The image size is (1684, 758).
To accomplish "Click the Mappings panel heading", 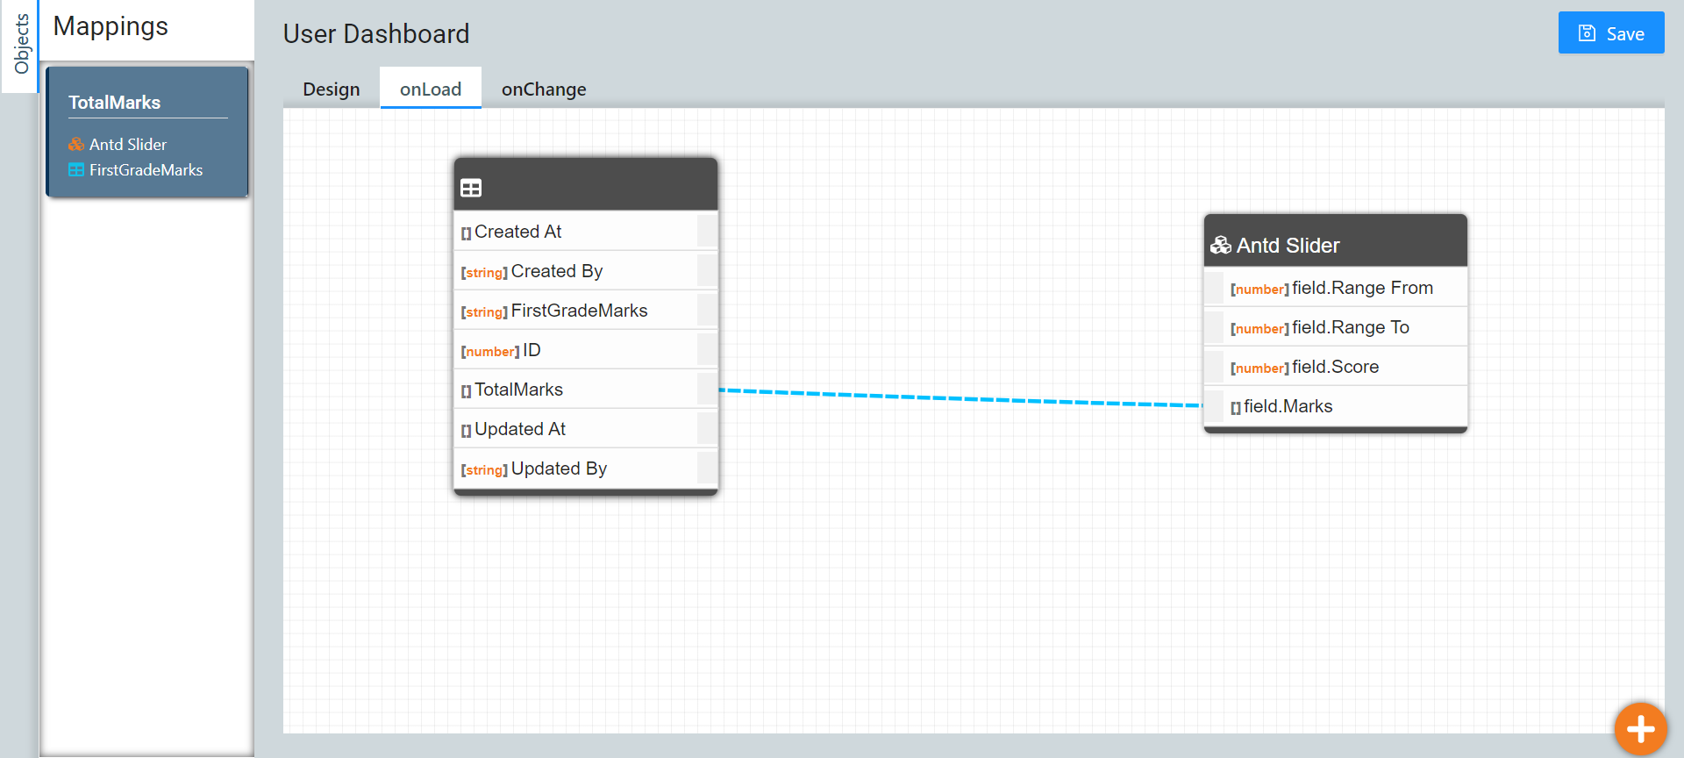I will [x=111, y=26].
